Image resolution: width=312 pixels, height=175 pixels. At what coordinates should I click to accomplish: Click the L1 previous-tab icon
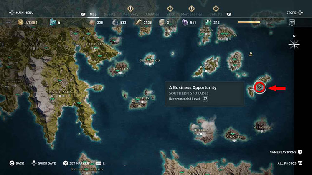click(x=83, y=14)
